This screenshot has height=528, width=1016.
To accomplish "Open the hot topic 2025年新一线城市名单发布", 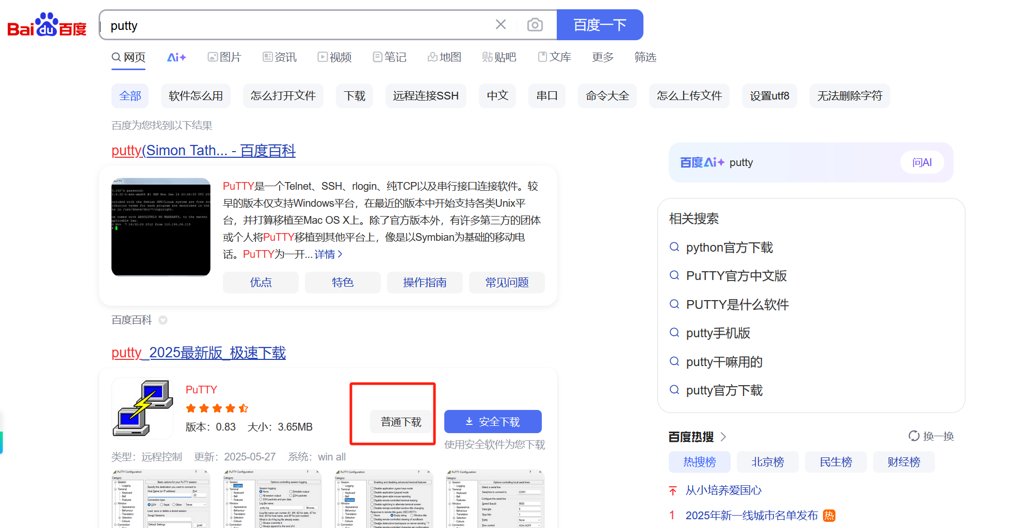I will coord(752,516).
